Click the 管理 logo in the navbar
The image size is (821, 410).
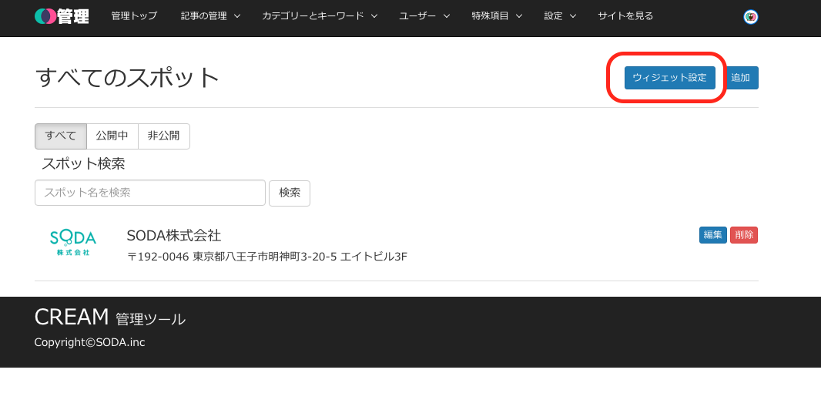pyautogui.click(x=62, y=16)
